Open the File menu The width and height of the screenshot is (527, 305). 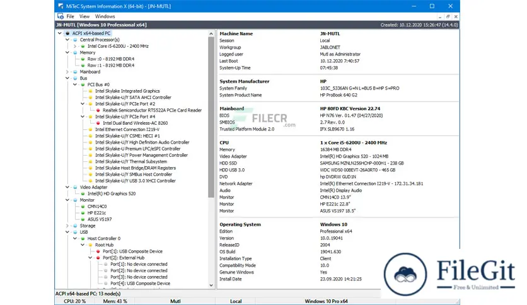coord(70,16)
